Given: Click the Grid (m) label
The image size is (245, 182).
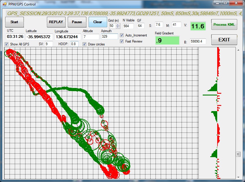Looking at the screenshot, I should (114, 21).
